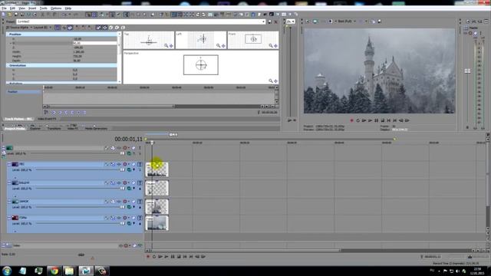
Task: Zoom the Top view with magnifier icon
Action: coord(166,46)
